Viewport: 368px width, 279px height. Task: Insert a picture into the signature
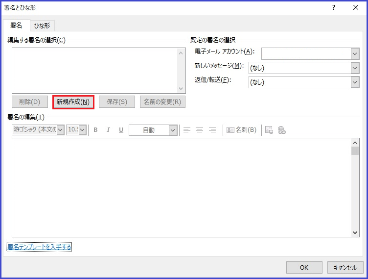point(269,130)
